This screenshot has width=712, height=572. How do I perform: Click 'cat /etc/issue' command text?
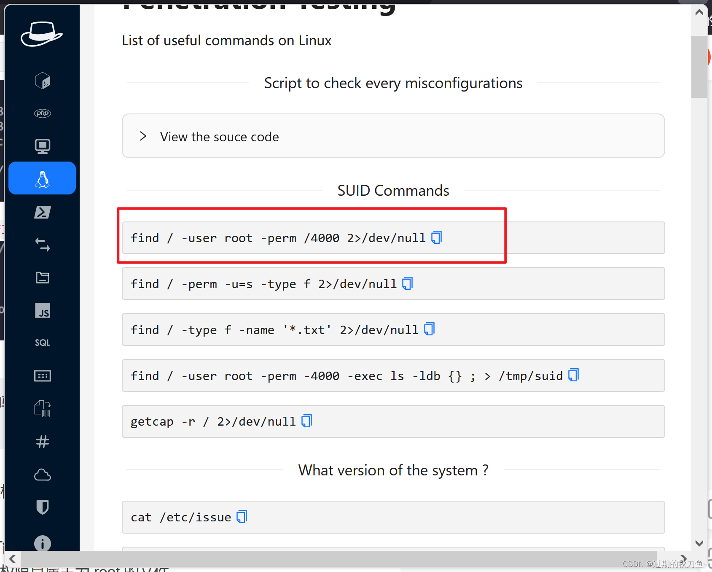pyautogui.click(x=181, y=517)
